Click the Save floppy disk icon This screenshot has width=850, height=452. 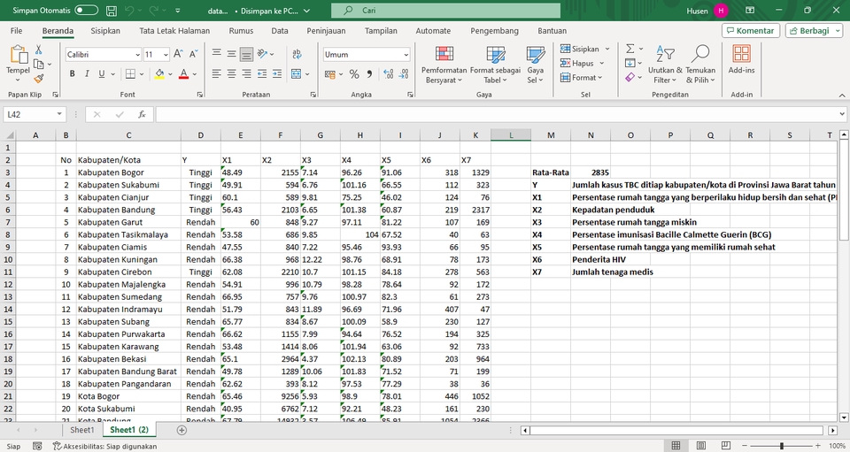point(112,11)
